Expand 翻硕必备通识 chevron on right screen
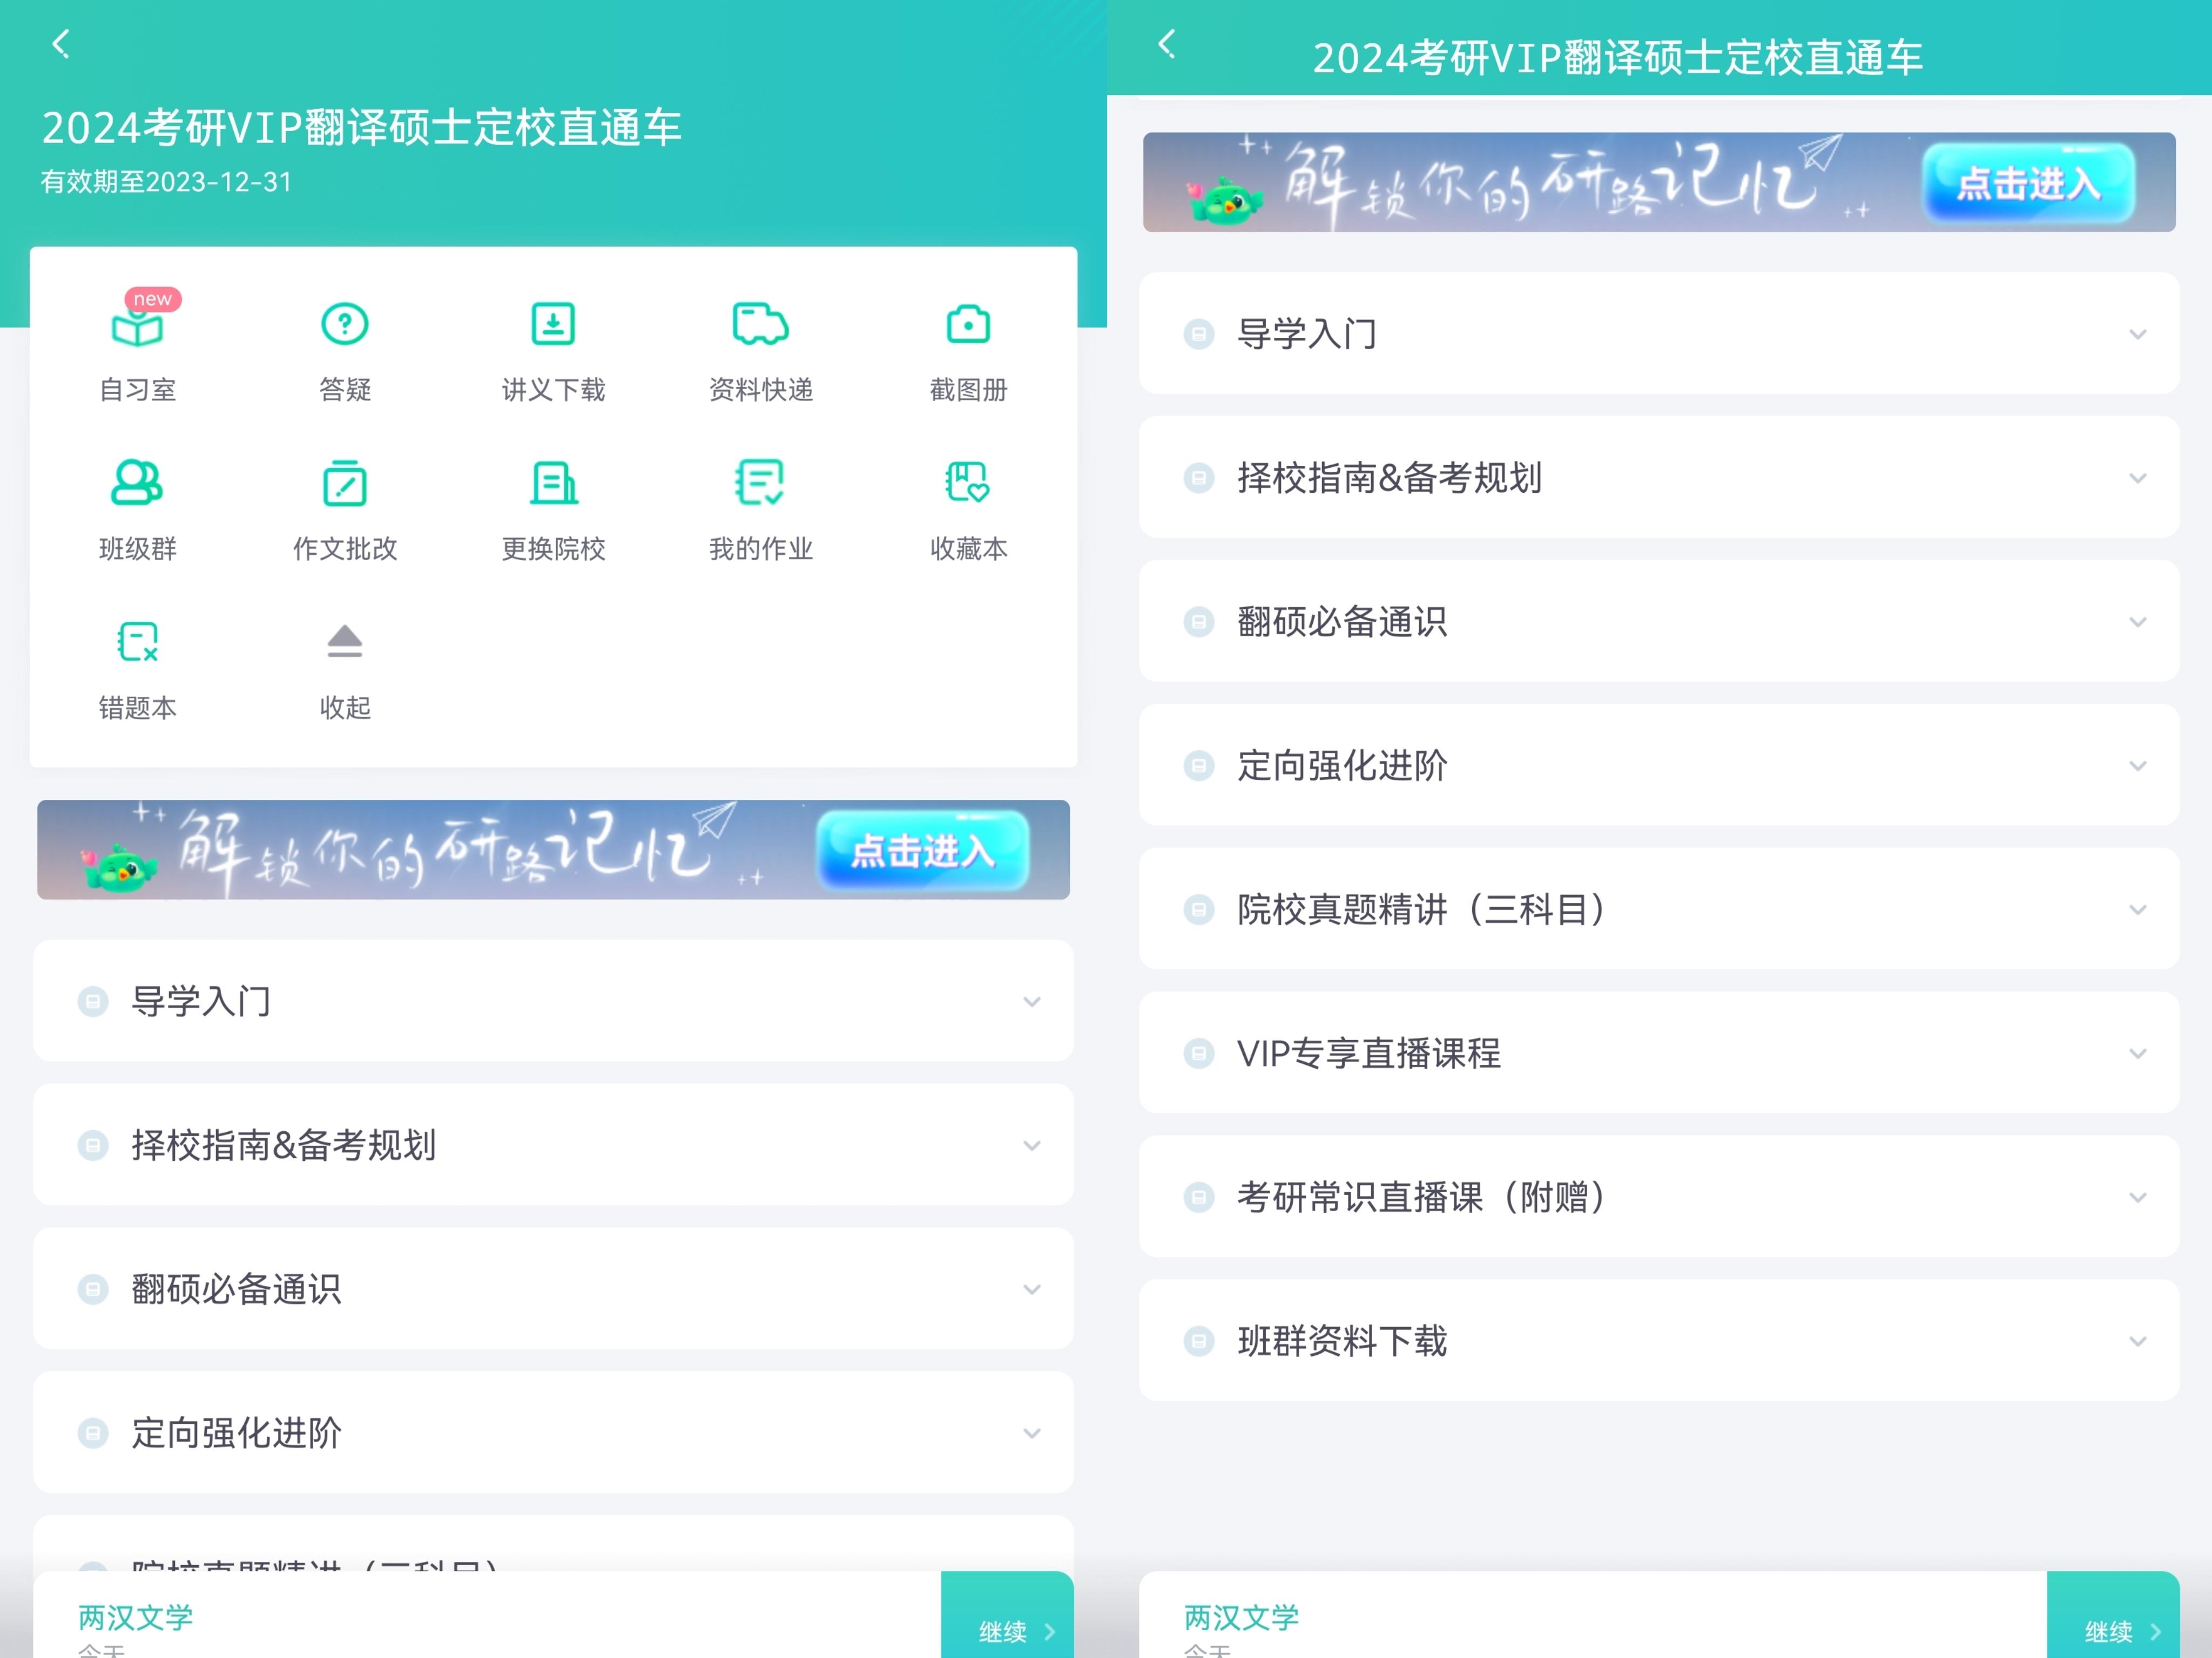 [2138, 622]
